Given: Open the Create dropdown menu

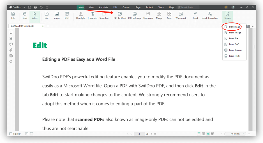Looking at the screenshot, I should [227, 17].
